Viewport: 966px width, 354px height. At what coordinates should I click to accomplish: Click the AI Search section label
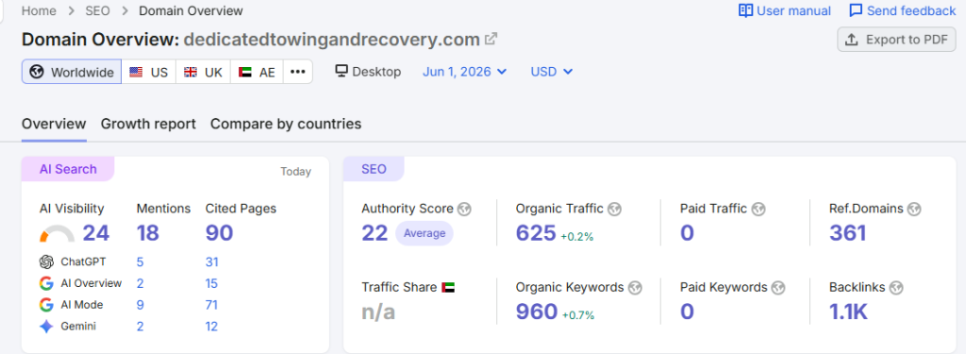pyautogui.click(x=68, y=169)
